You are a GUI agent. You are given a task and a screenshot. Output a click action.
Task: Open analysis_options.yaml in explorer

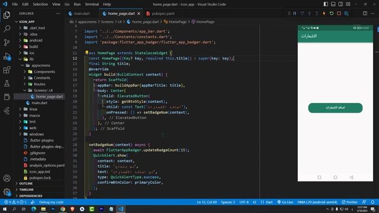click(x=47, y=166)
